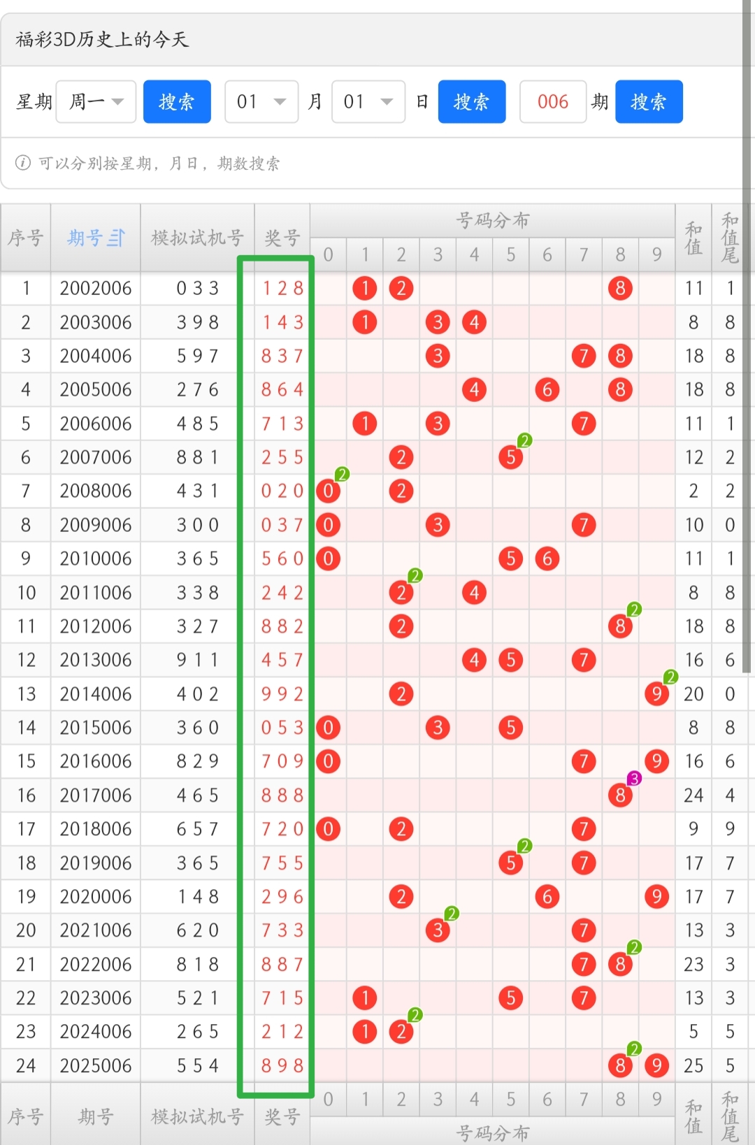The width and height of the screenshot is (755, 1145).
Task: Click red ball 9 in row 2016006
Action: (656, 761)
